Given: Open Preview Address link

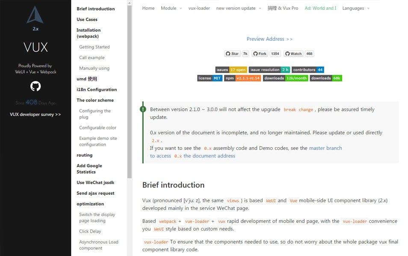Looking at the screenshot, I should point(269,39).
